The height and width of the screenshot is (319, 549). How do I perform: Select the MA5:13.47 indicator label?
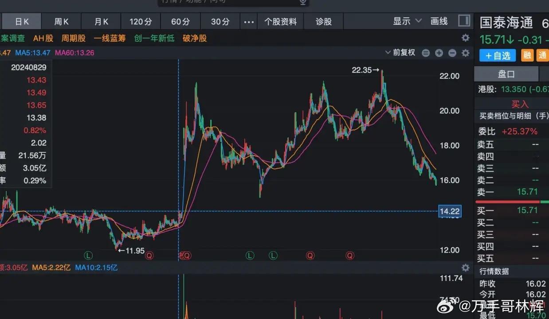coord(33,53)
